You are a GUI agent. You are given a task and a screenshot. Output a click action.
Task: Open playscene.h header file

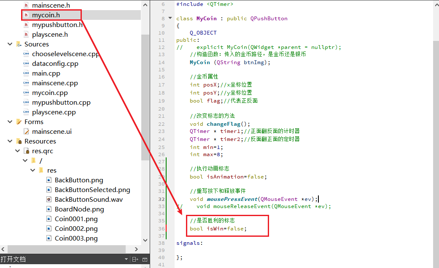50,35
